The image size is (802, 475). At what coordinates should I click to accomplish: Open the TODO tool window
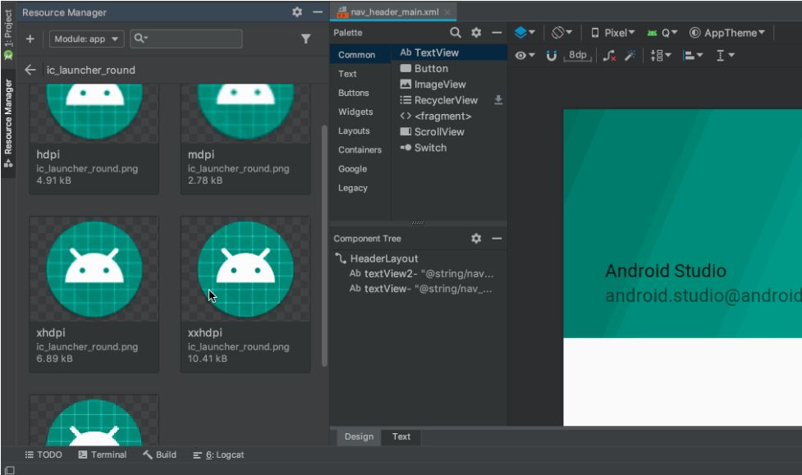(x=44, y=454)
